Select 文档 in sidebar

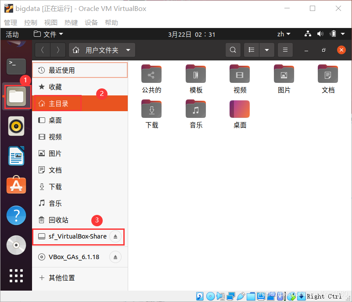tap(80, 170)
